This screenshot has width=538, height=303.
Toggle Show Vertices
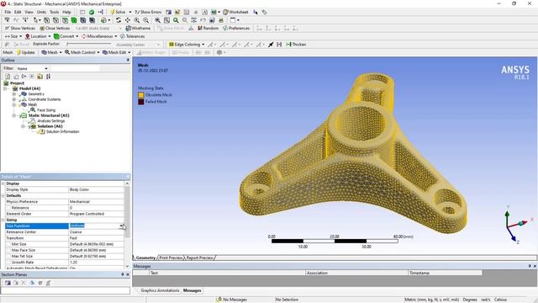pyautogui.click(x=19, y=28)
